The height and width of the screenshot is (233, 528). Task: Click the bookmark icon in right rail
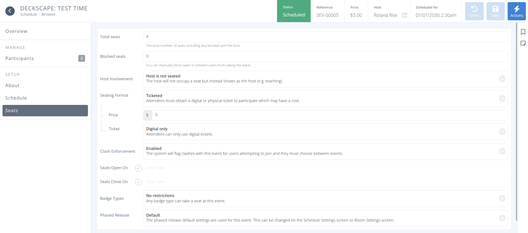tap(523, 32)
